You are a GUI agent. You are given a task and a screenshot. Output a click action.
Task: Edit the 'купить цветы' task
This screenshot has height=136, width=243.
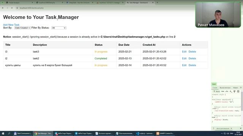[184, 65]
